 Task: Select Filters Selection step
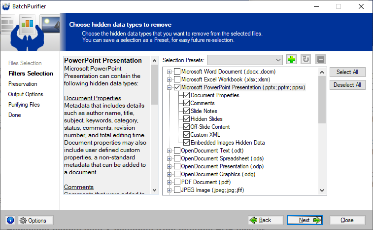(x=31, y=74)
